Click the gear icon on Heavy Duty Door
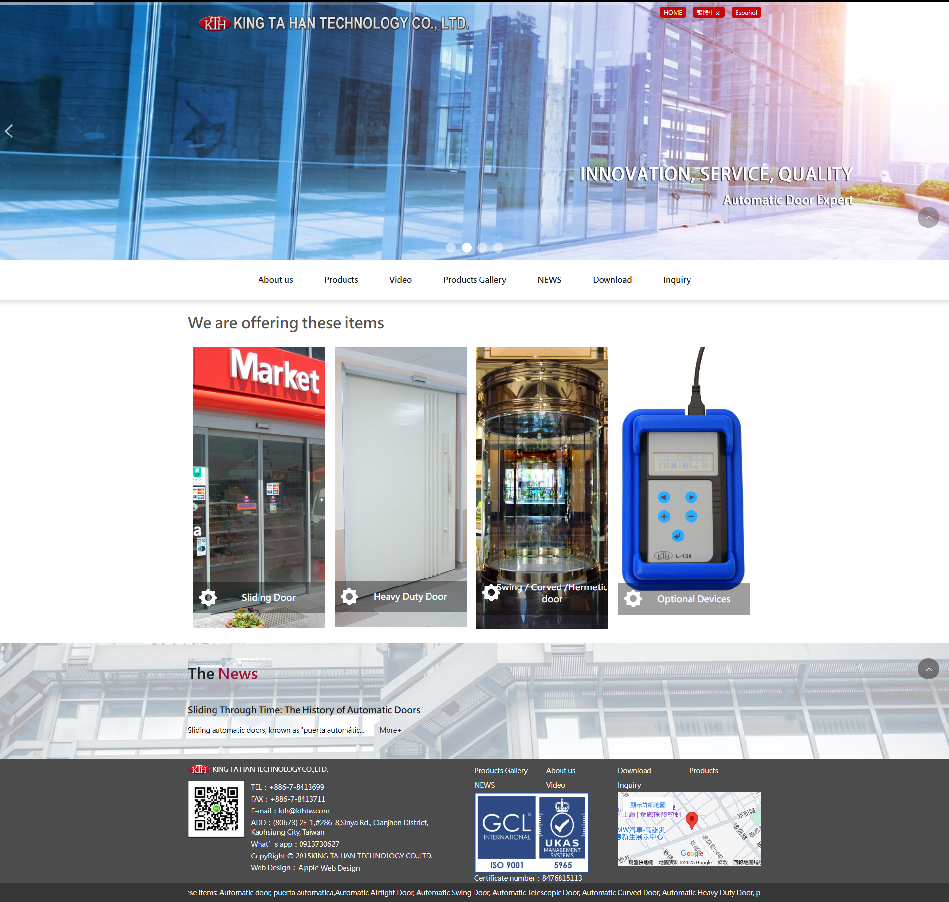The height and width of the screenshot is (902, 949). click(349, 596)
